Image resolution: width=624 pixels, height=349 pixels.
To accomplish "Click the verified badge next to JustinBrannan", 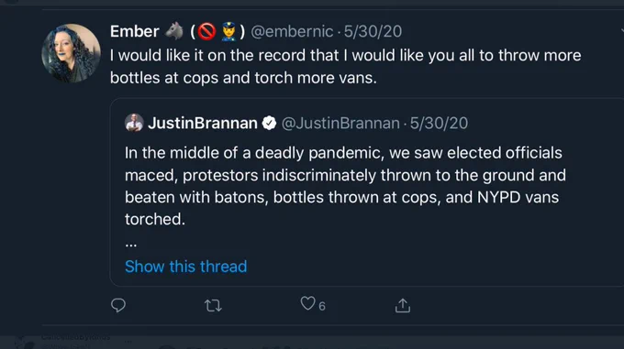I will click(270, 123).
